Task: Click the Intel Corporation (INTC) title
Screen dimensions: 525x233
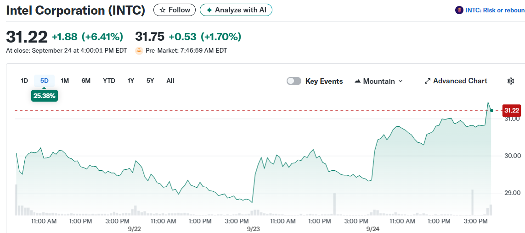Action: [x=76, y=11]
